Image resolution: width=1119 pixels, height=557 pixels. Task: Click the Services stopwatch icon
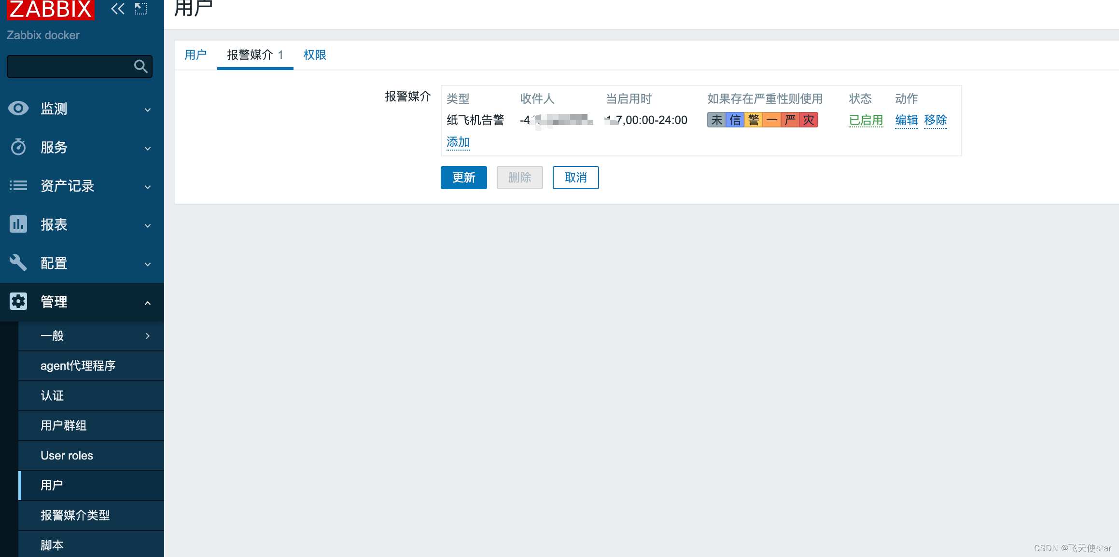(18, 147)
